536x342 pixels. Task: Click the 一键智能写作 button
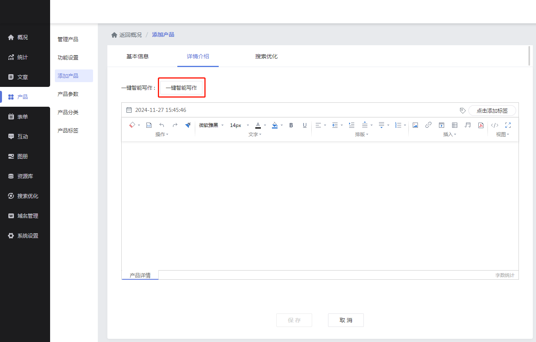pyautogui.click(x=181, y=88)
